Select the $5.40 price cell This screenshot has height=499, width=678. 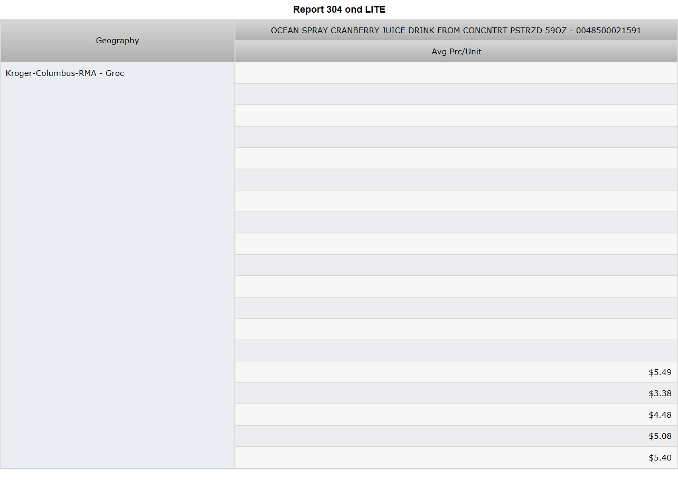(x=456, y=457)
